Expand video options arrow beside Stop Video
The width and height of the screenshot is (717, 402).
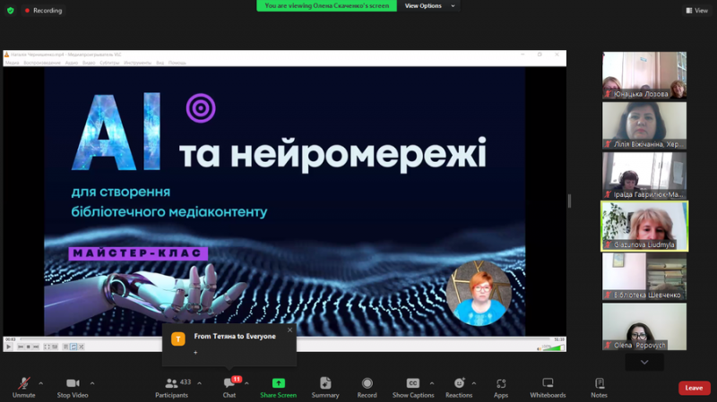click(92, 383)
